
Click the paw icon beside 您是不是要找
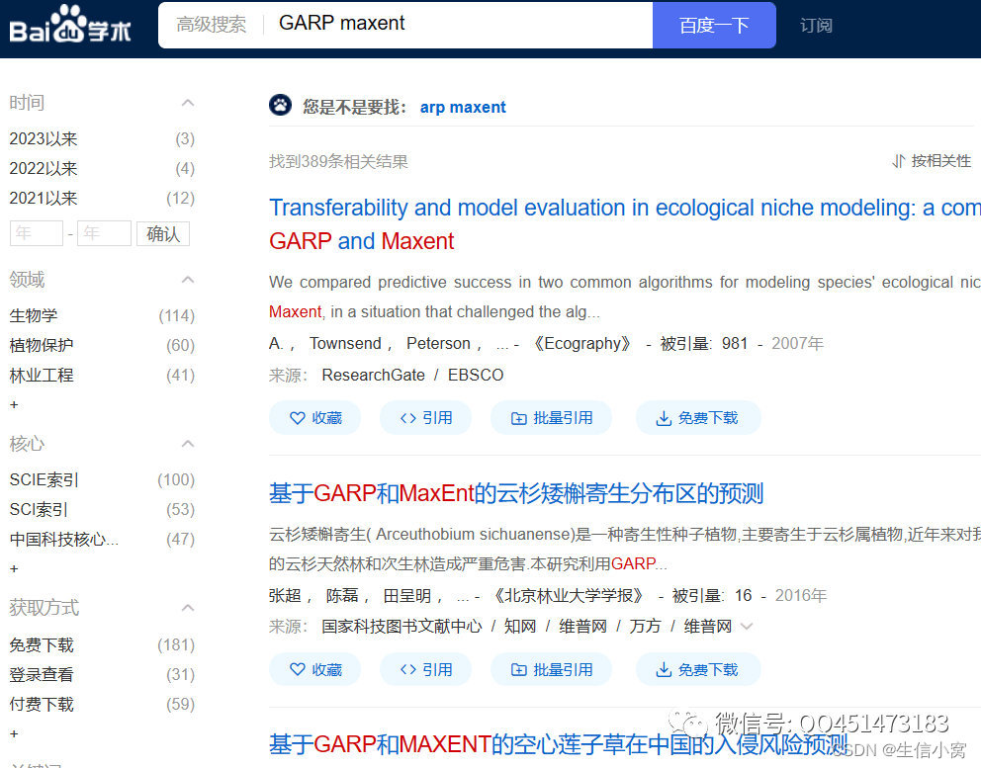click(280, 105)
